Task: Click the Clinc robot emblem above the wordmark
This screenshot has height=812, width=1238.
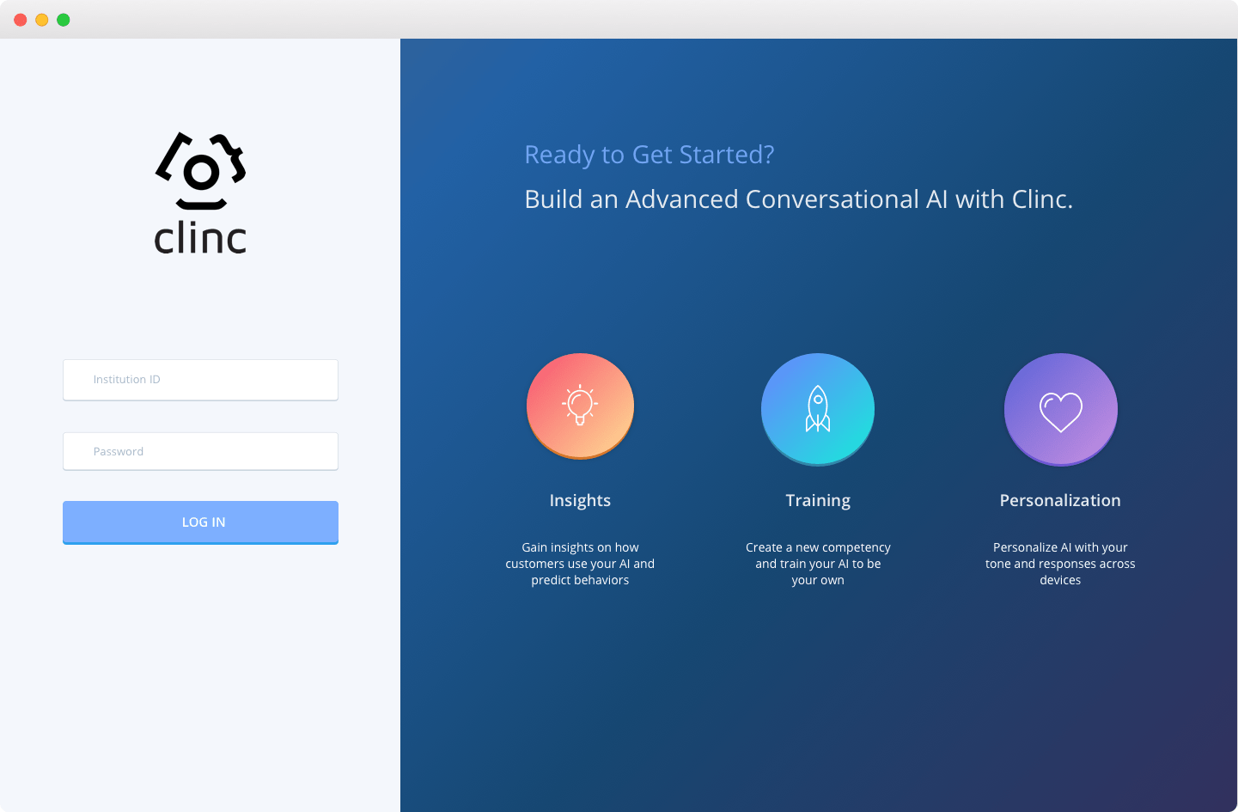Action: pos(200,169)
